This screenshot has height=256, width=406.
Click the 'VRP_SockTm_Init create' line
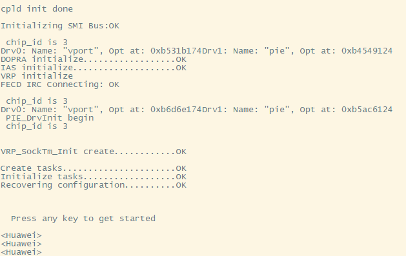pyautogui.click(x=93, y=152)
